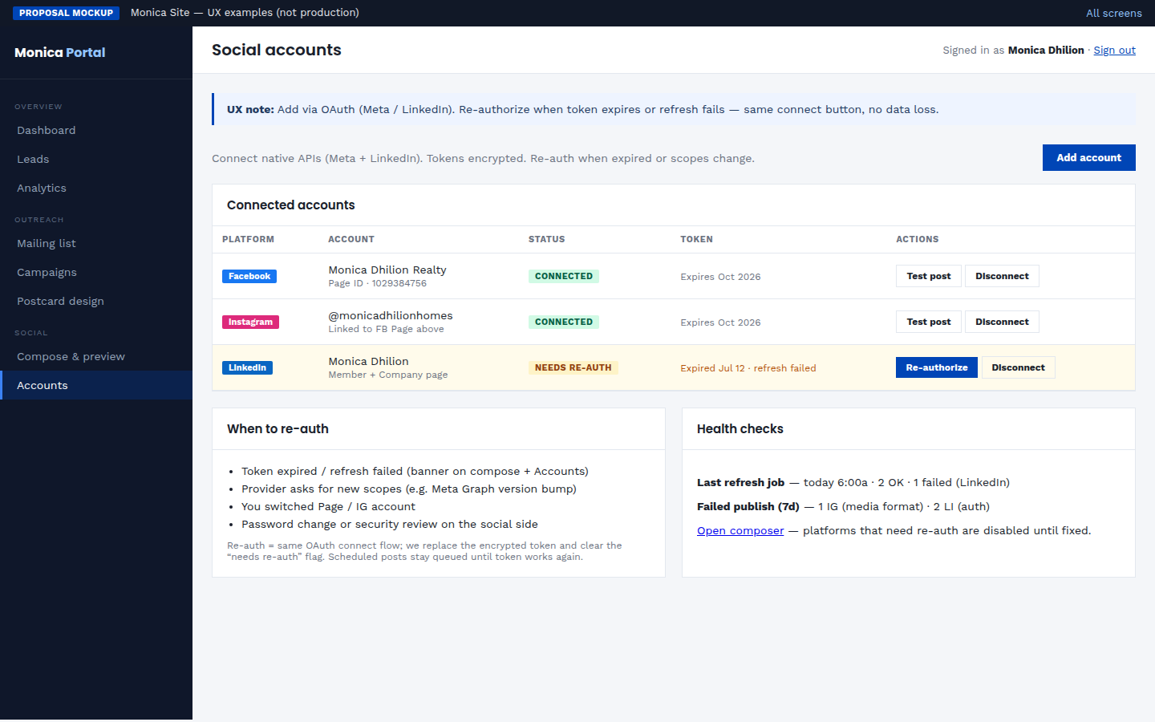The width and height of the screenshot is (1155, 722).
Task: Click Page ID 1029384756 text
Action: click(377, 283)
